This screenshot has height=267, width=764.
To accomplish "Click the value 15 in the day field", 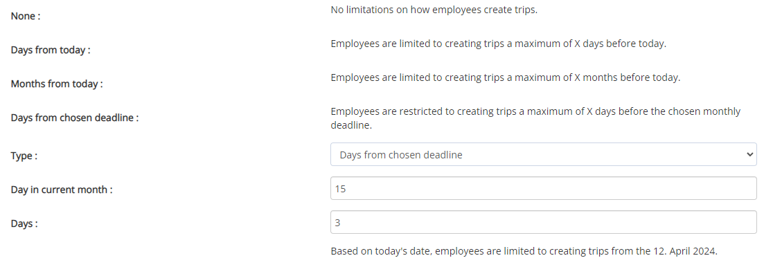I will coord(341,188).
